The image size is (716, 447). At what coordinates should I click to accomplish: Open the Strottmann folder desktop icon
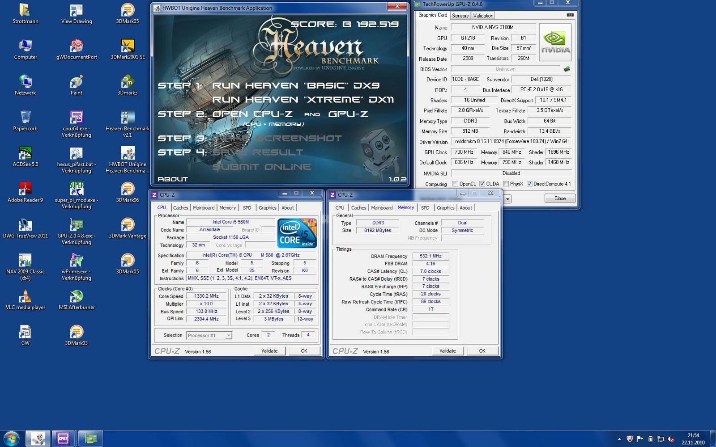pyautogui.click(x=25, y=13)
